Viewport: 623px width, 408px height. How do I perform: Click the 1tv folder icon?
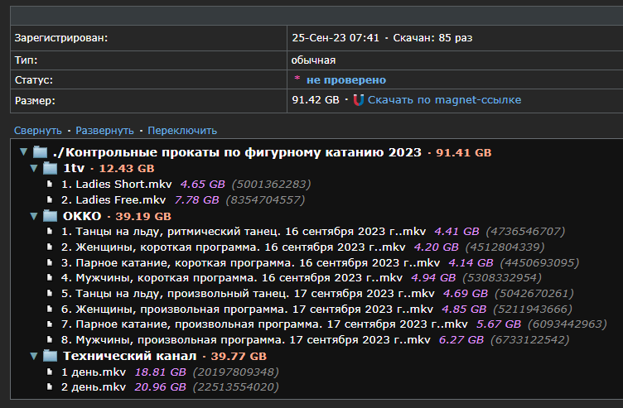(x=51, y=168)
